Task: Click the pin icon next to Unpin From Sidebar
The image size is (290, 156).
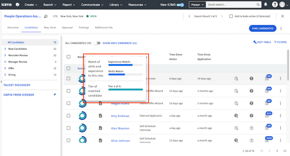Action: coord(55,95)
